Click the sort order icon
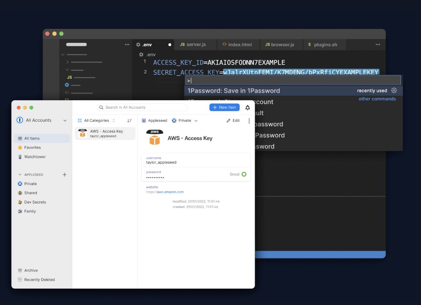 [129, 121]
